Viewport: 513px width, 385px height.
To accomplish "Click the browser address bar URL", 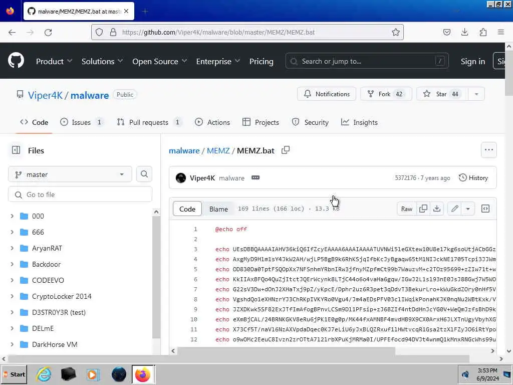I will click(x=218, y=32).
